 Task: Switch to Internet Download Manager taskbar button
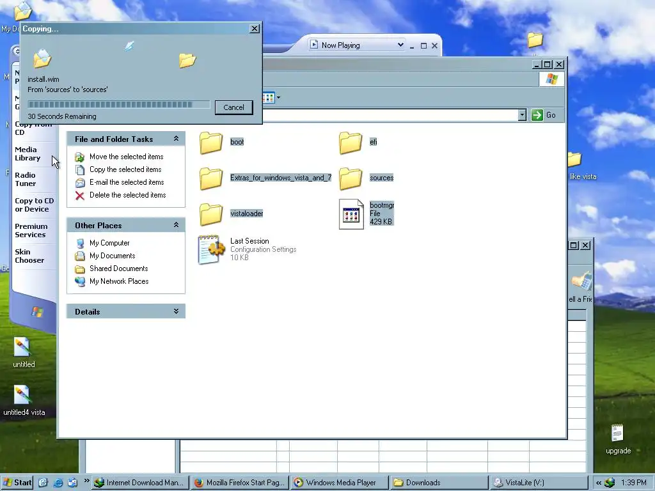coord(140,483)
